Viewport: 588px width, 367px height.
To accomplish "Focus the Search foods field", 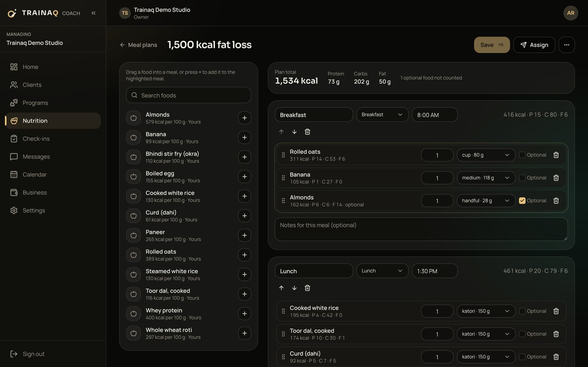I will [x=189, y=95].
